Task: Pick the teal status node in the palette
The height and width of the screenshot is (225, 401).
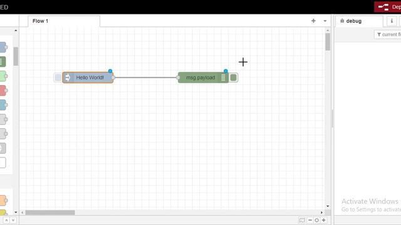Action: tap(3, 105)
